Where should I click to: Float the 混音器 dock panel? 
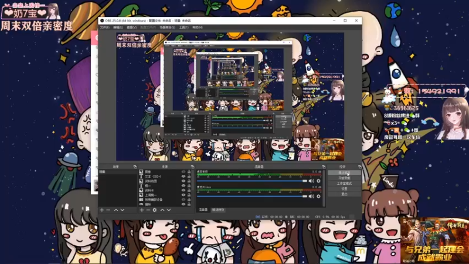[x=324, y=167]
